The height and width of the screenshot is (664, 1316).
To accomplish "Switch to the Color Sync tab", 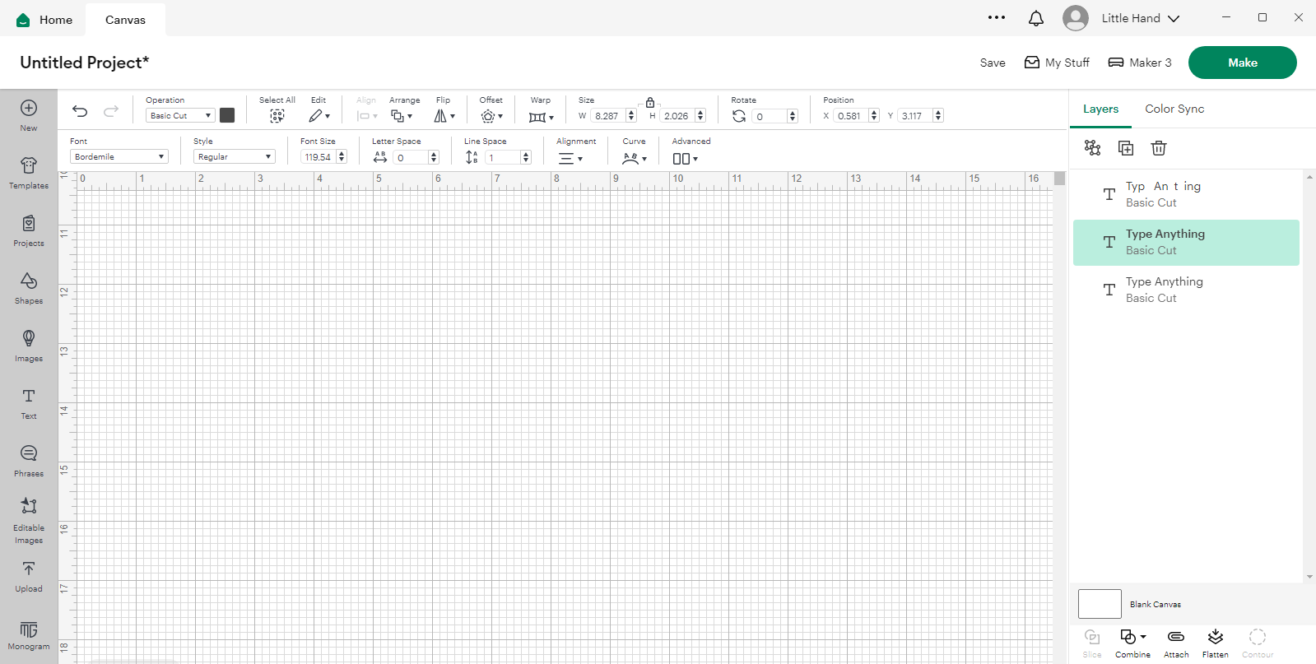I will coord(1174,109).
